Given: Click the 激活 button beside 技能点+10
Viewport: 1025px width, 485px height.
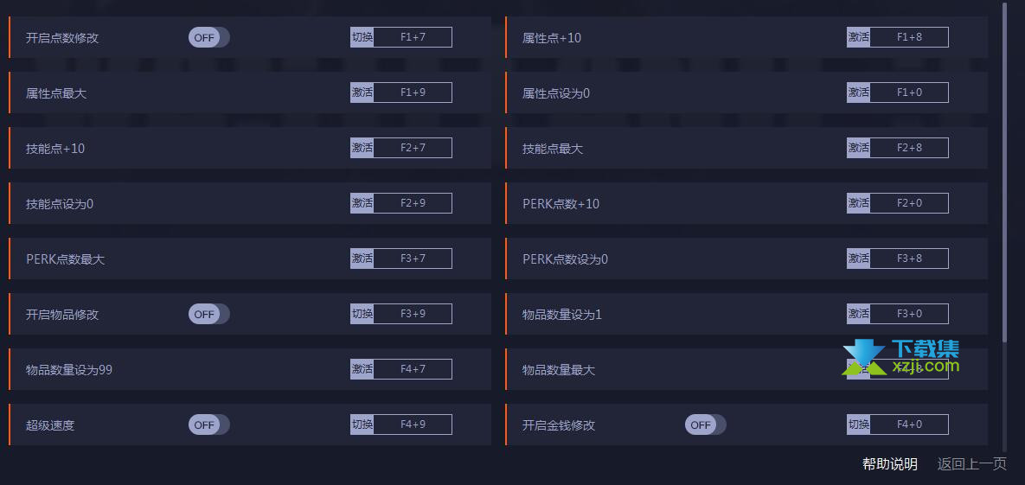Looking at the screenshot, I should pos(362,148).
